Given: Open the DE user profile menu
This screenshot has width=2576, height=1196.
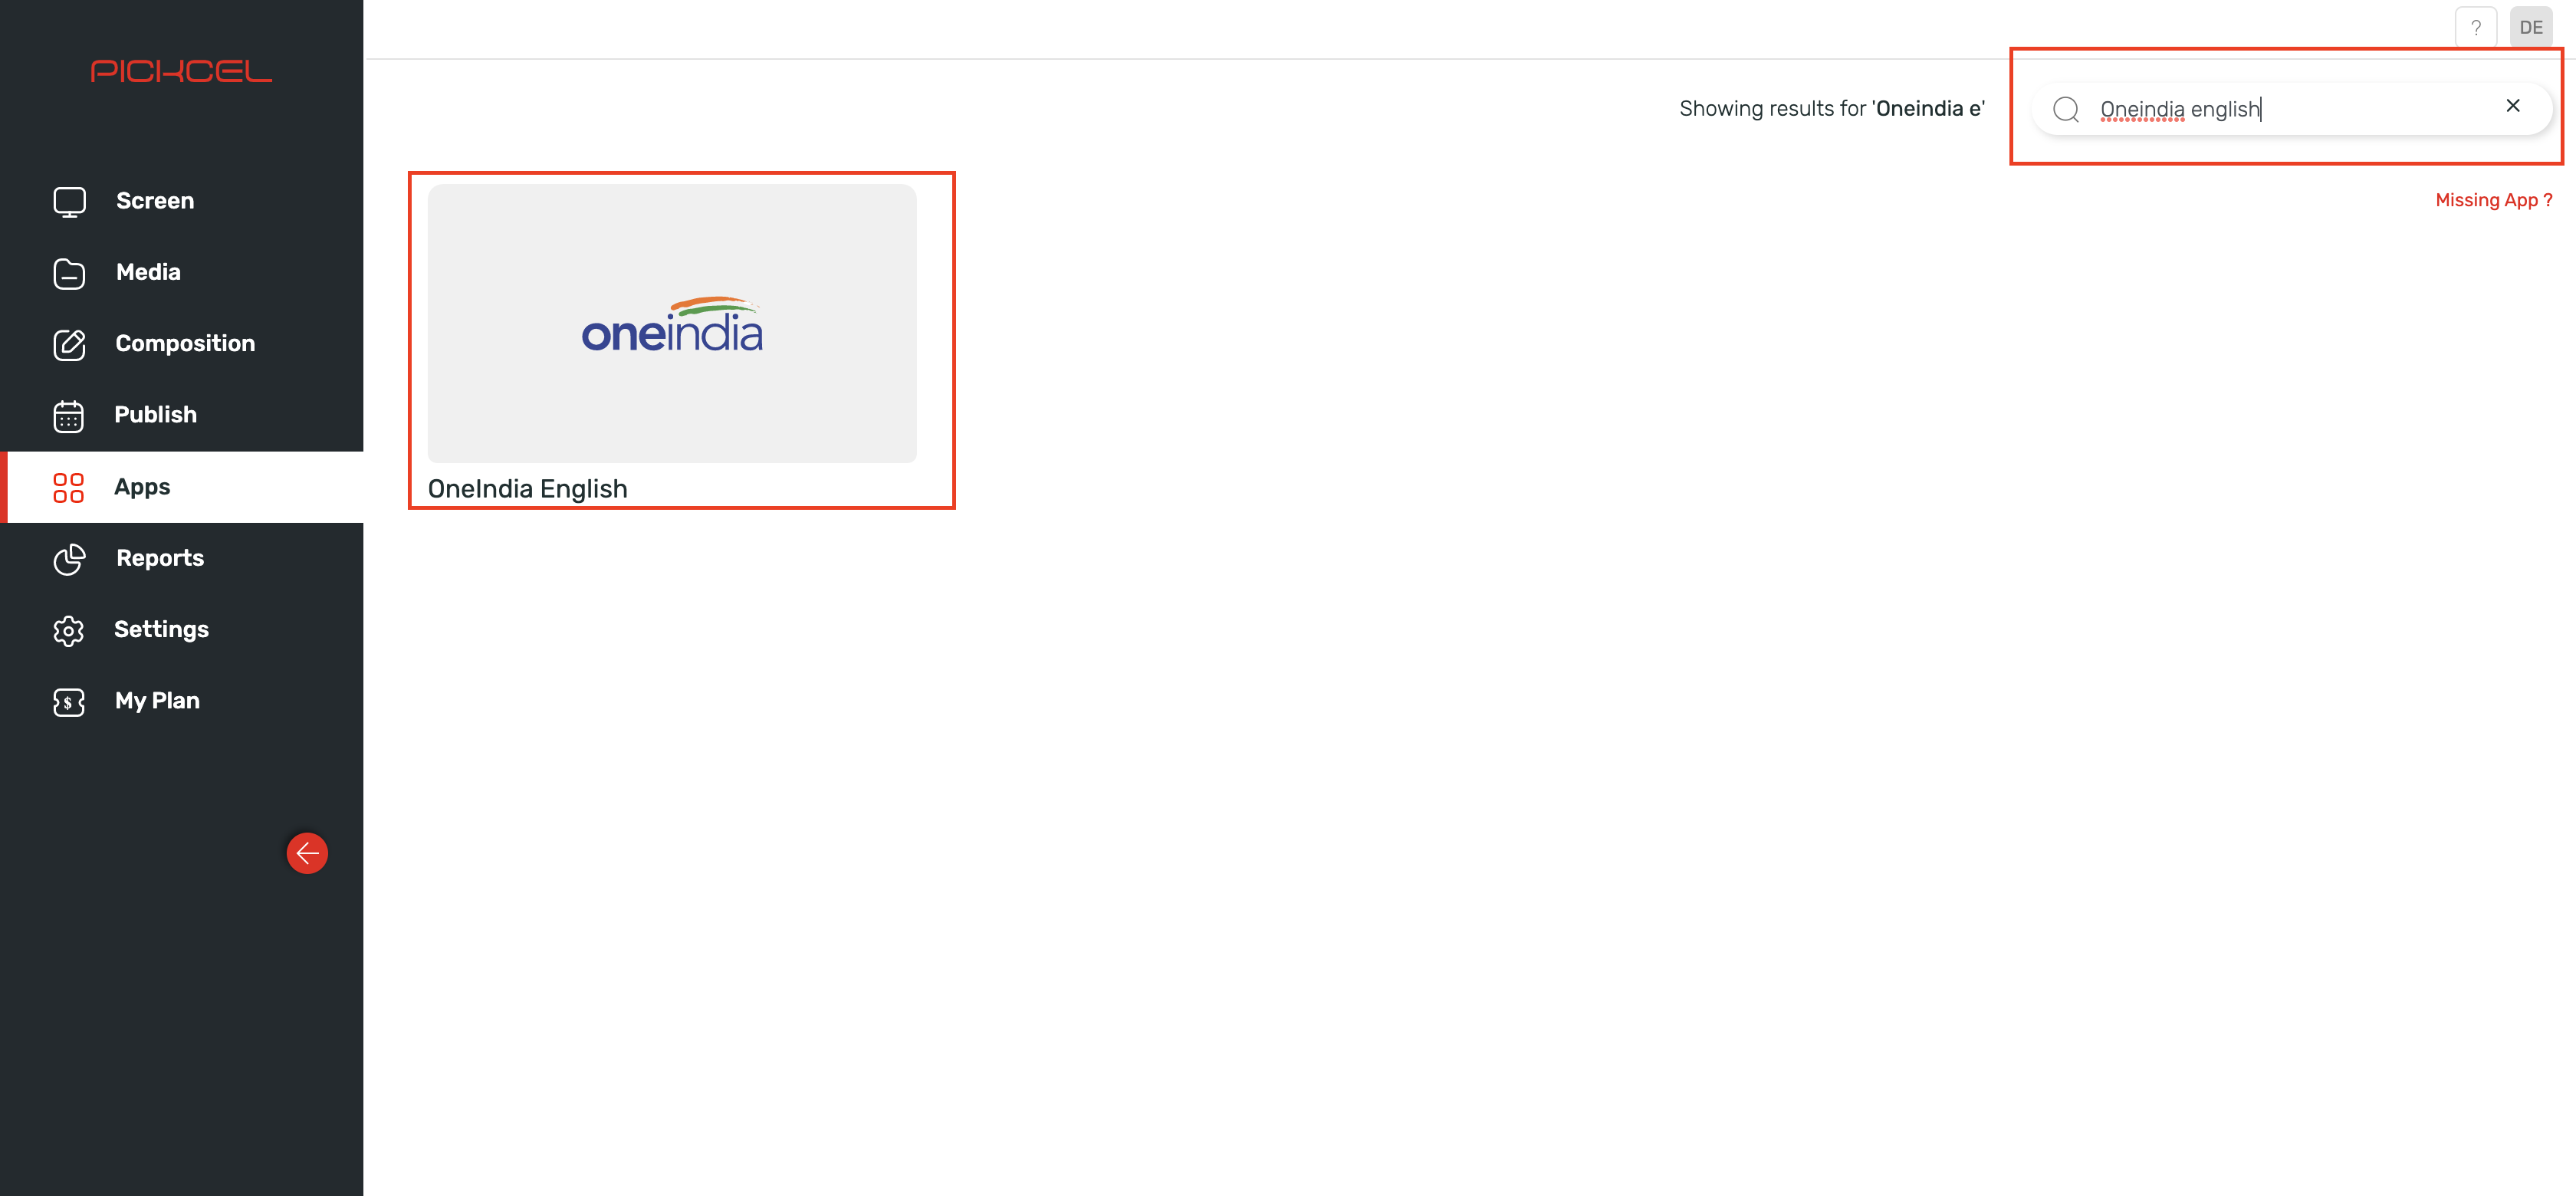Looking at the screenshot, I should click(2531, 27).
